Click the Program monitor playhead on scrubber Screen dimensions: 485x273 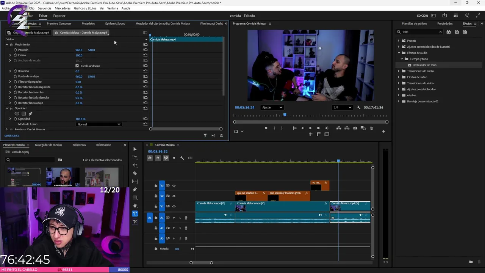285,115
